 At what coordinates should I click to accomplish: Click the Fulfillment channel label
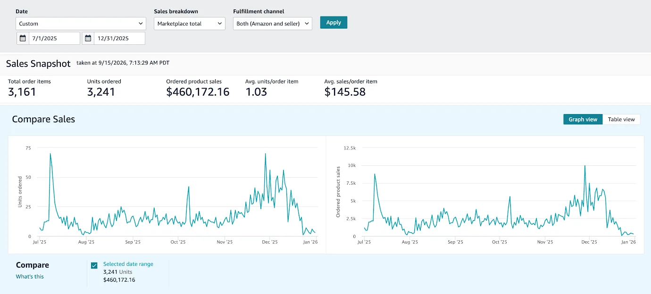[259, 11]
